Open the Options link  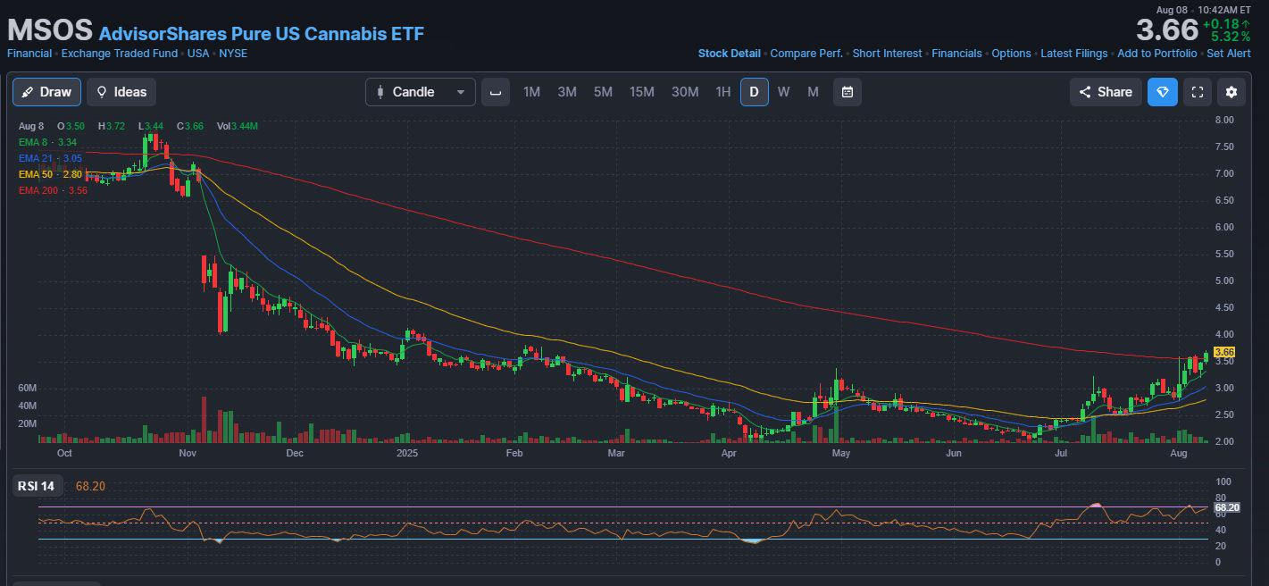click(x=1011, y=54)
